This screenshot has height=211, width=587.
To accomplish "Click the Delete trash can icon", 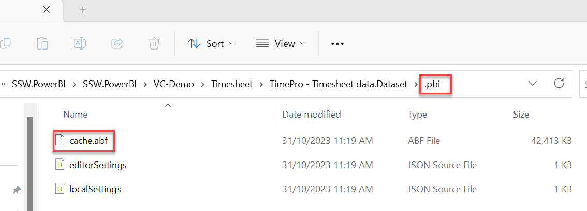I will click(154, 44).
